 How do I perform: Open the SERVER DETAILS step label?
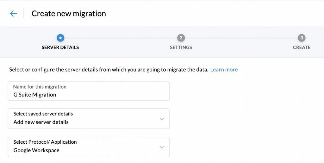click(x=60, y=48)
